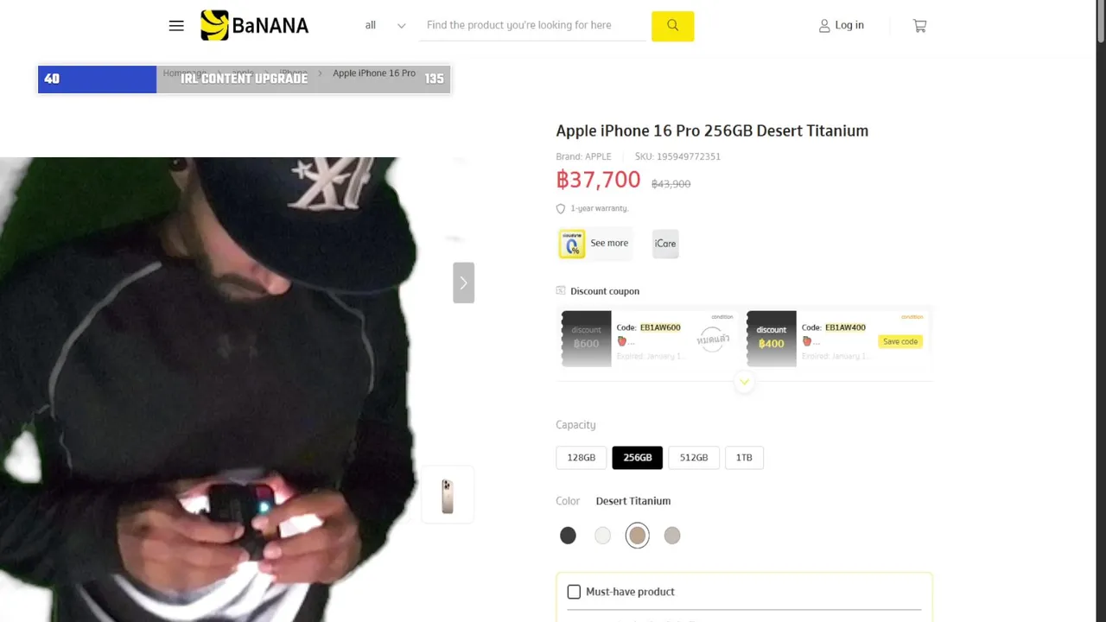Viewport: 1106px width, 622px height.
Task: Go to iPhone breadcrumb link
Action: click(x=293, y=73)
